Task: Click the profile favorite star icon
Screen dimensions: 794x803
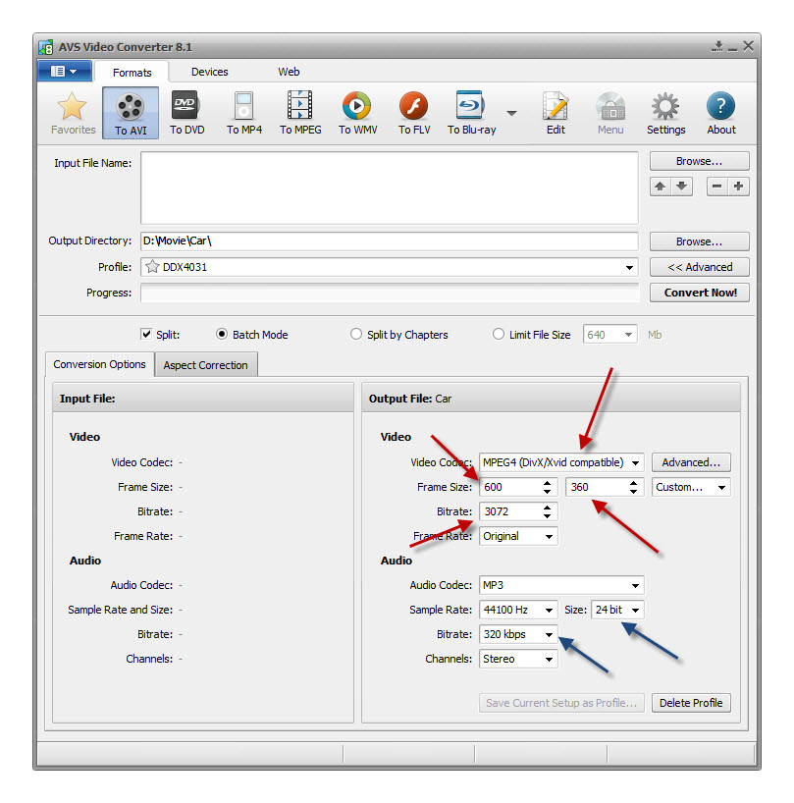Action: 152,267
